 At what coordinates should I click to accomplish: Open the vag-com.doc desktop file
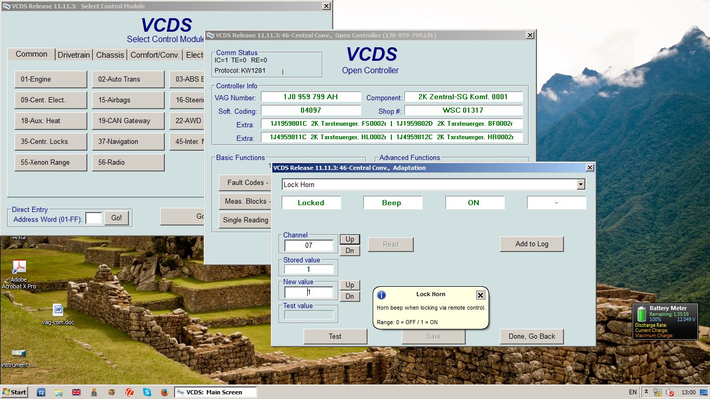58,310
